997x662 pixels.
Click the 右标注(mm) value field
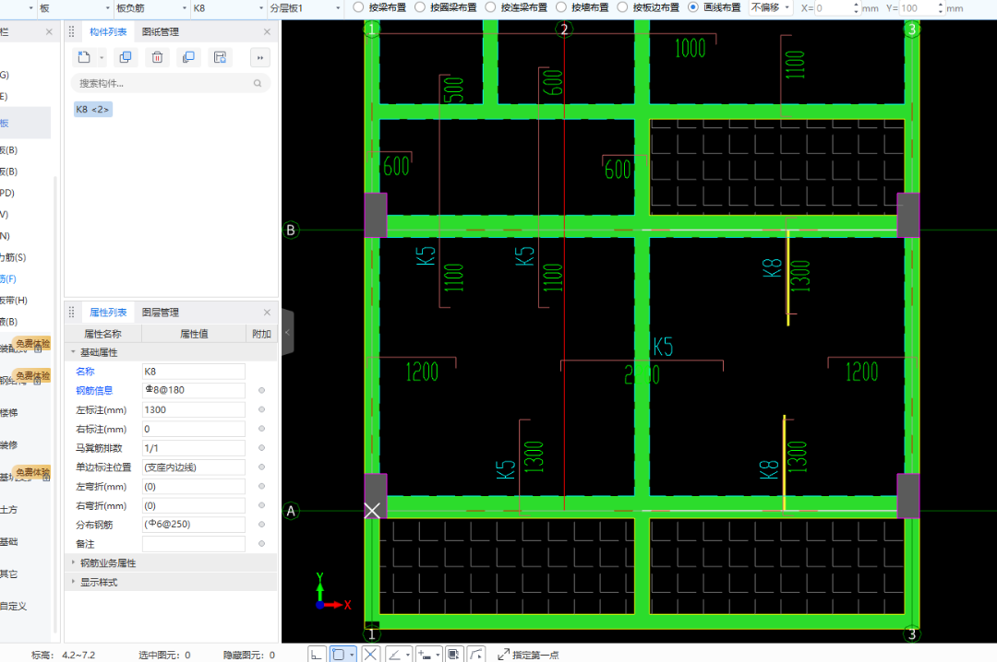click(193, 429)
